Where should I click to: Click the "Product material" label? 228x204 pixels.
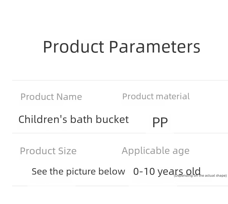pos(156,96)
